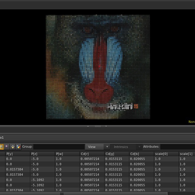This screenshot has width=195, height=195.
Task: Click into the Group filter field
Action: coord(58,147)
